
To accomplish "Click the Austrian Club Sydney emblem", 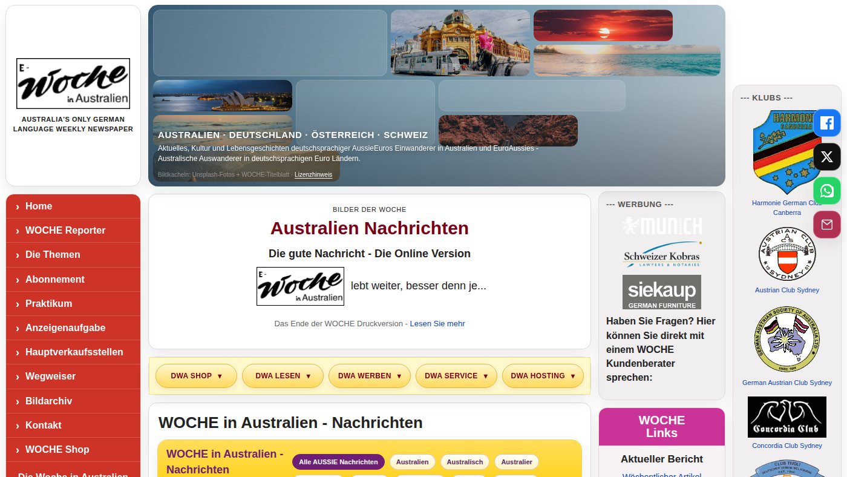I will tap(787, 254).
